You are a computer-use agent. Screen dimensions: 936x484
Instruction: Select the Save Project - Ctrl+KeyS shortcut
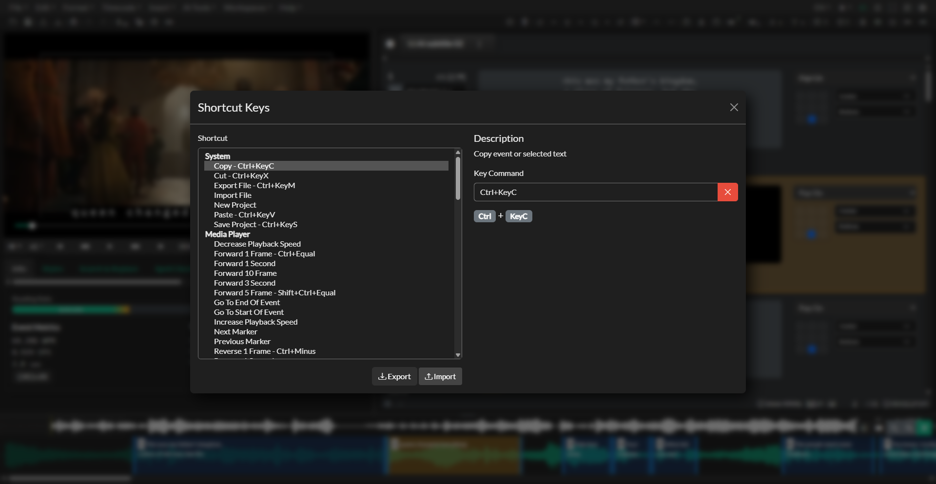[x=255, y=224]
